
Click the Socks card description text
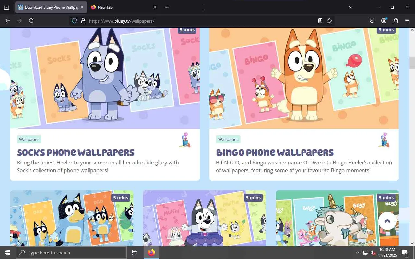98,166
